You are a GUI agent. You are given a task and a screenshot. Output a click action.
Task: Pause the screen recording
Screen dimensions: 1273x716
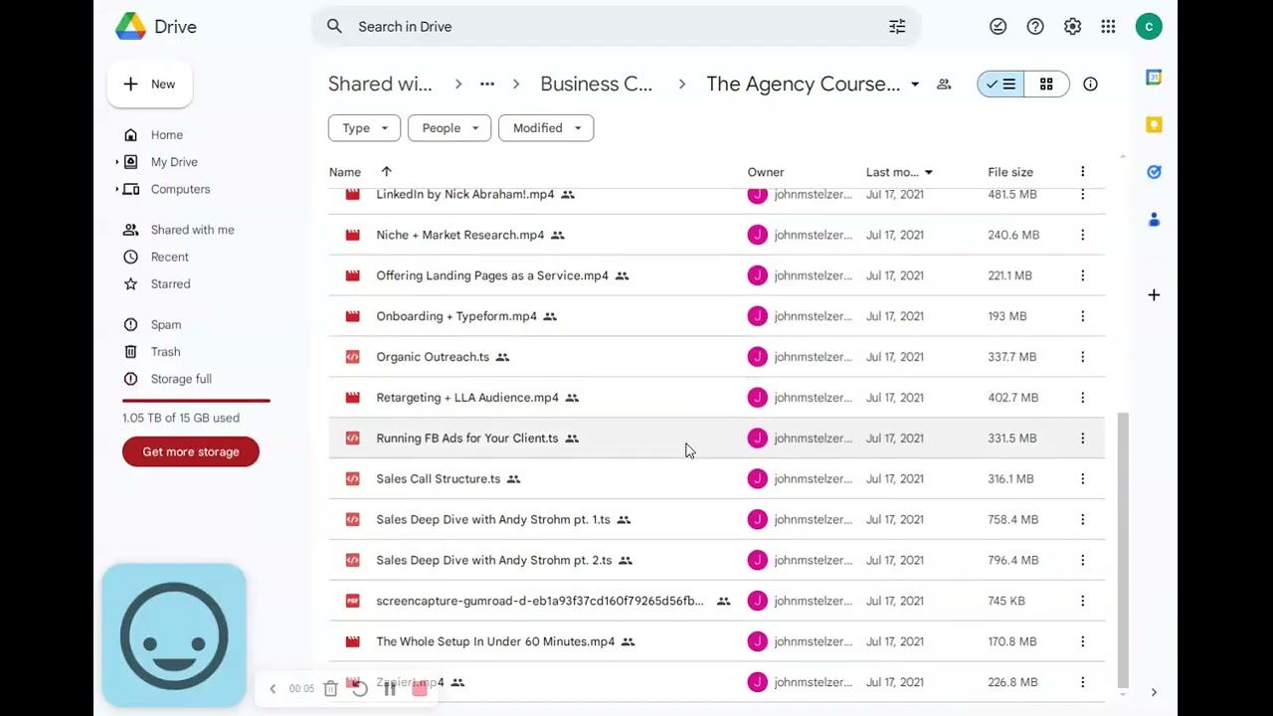(x=390, y=688)
